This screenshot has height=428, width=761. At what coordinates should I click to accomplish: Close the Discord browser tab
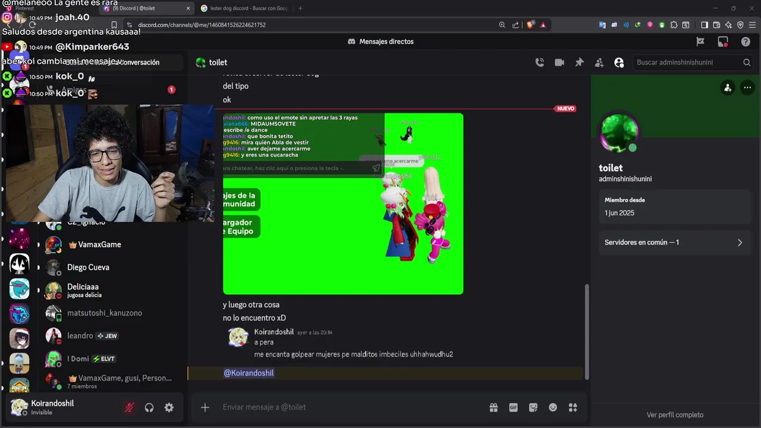click(x=188, y=8)
